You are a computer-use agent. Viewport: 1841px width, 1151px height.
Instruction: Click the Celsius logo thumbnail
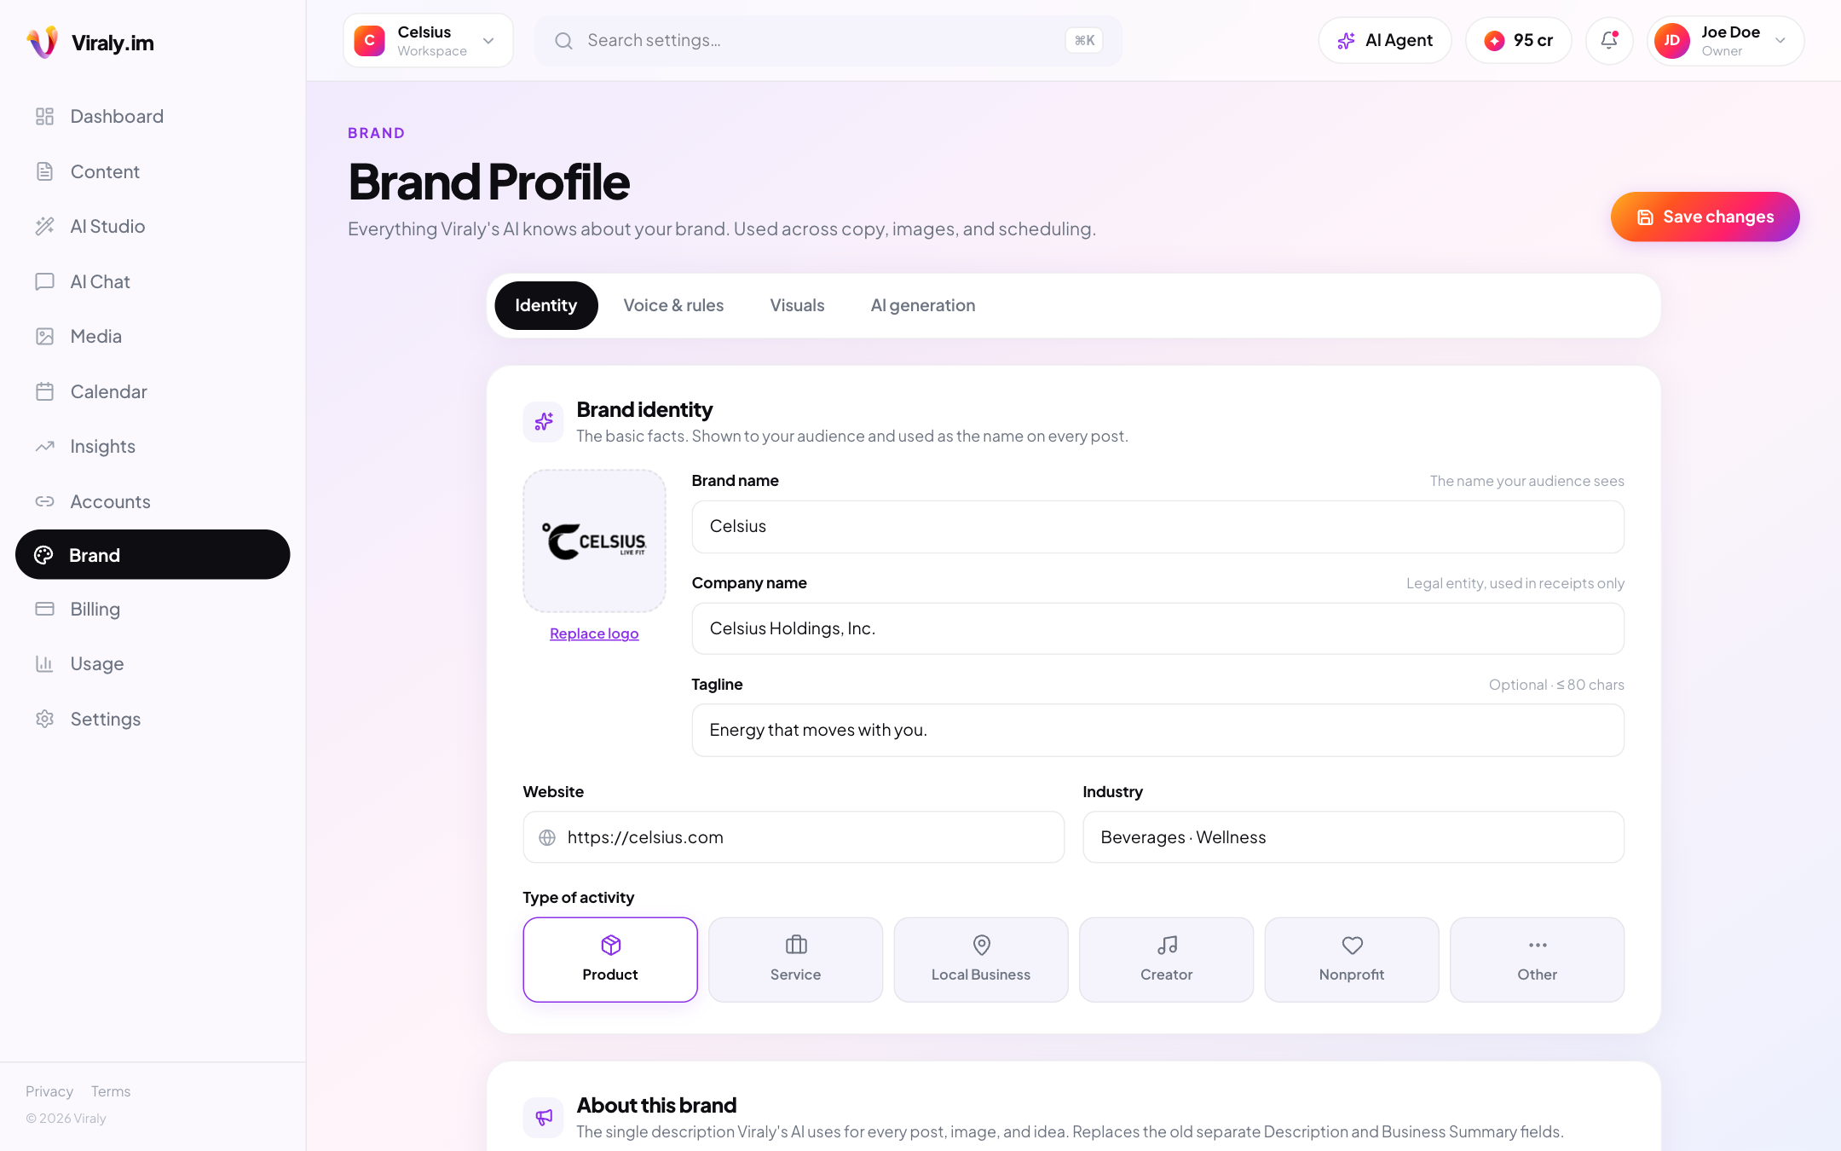pos(594,541)
